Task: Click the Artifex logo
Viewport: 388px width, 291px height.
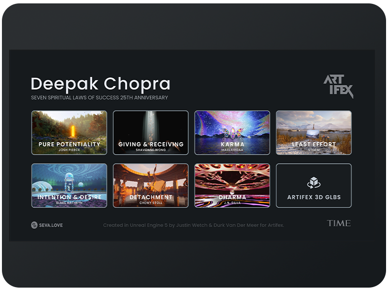Action: tap(339, 86)
